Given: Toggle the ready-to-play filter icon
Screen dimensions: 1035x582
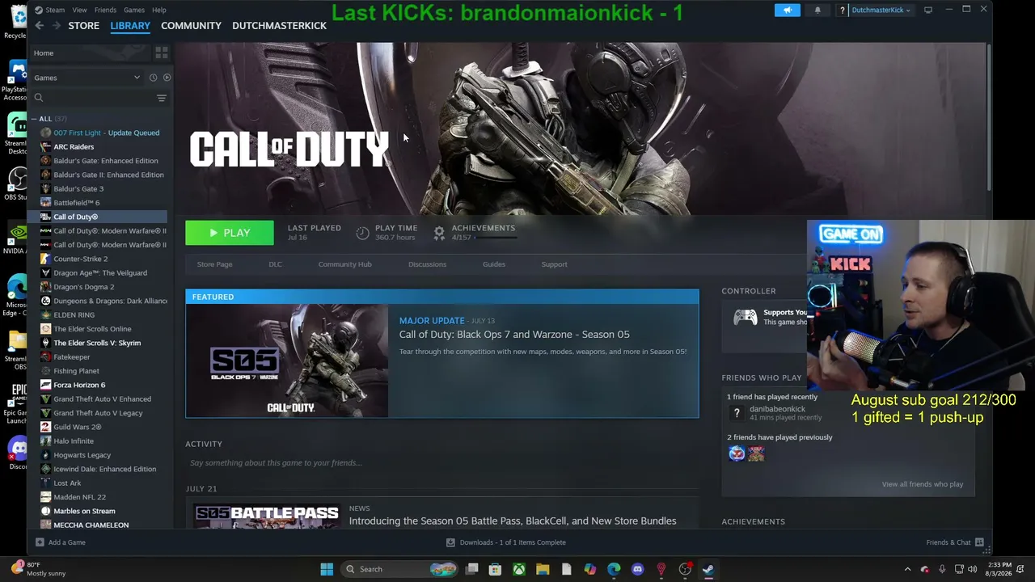Looking at the screenshot, I should [x=167, y=78].
